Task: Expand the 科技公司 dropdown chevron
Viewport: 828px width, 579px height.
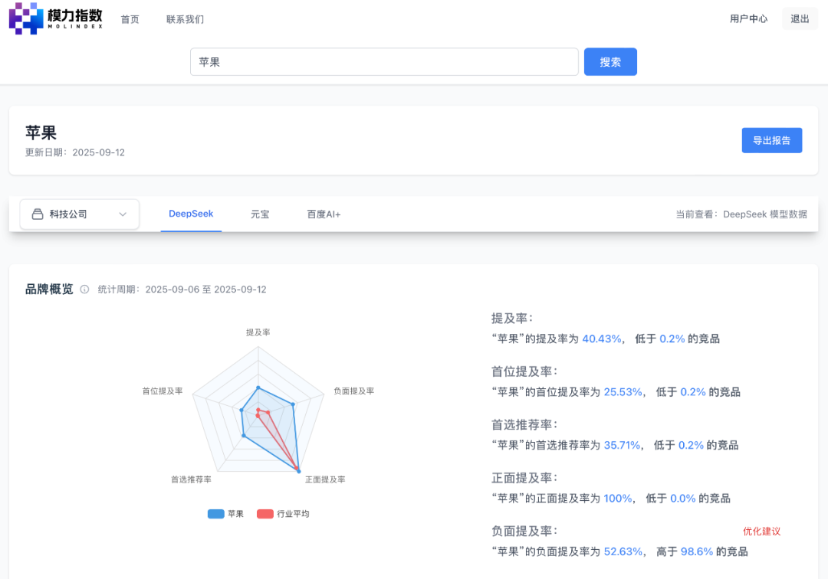Action: click(x=123, y=214)
